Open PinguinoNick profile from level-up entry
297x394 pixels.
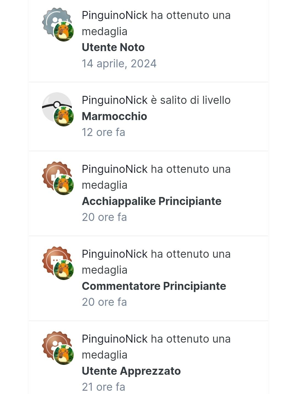point(115,100)
